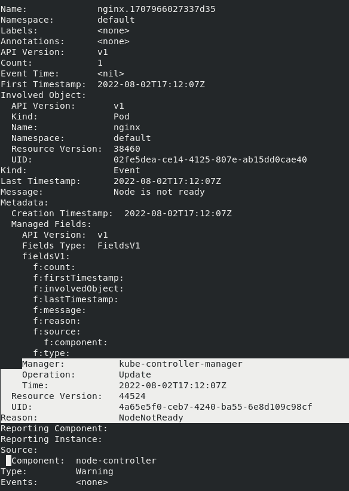
Task: Click the cursor block before Component
Action: tap(9, 461)
